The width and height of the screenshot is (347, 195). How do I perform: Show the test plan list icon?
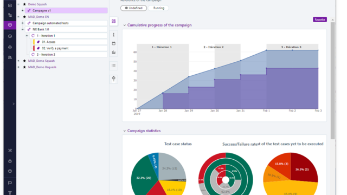tap(113, 66)
